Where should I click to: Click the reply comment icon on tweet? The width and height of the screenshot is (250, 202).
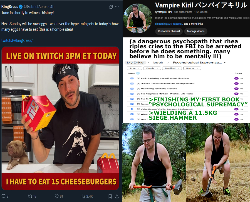click(x=3, y=196)
